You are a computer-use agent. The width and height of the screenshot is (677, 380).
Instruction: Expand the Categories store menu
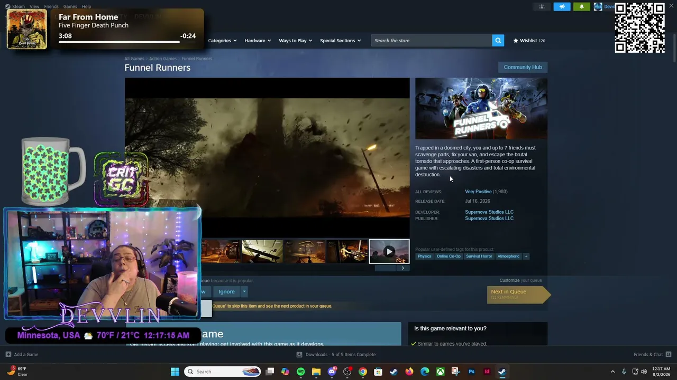tap(223, 41)
